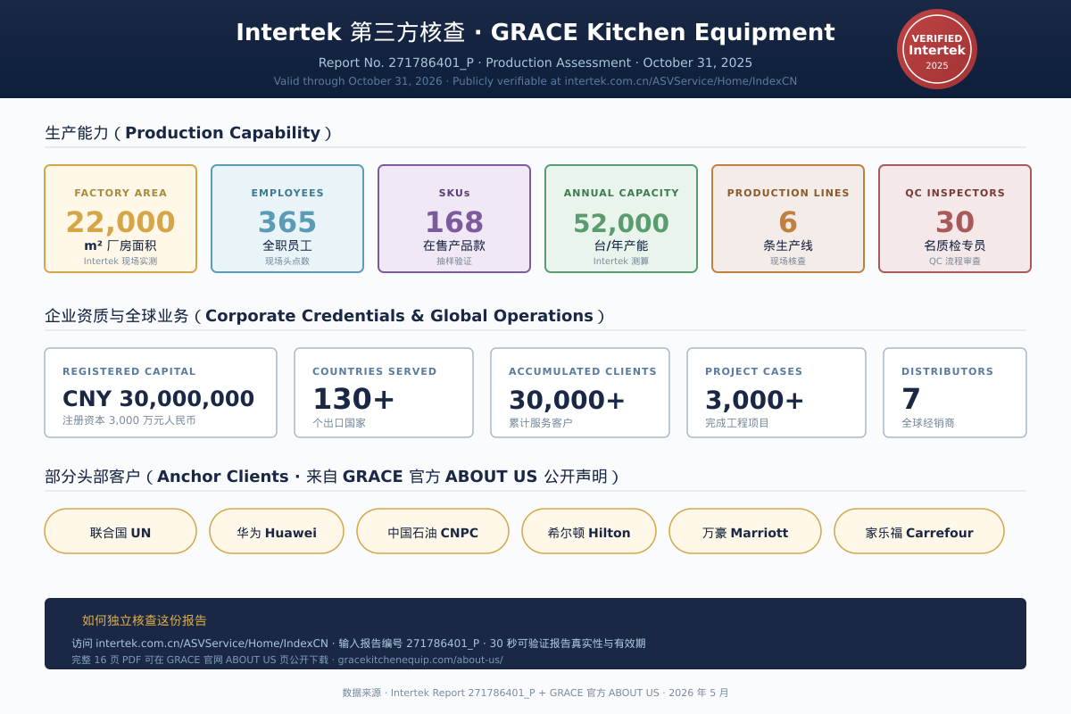Click the Production Lines 6 card
This screenshot has height=714, width=1071.
(x=788, y=219)
